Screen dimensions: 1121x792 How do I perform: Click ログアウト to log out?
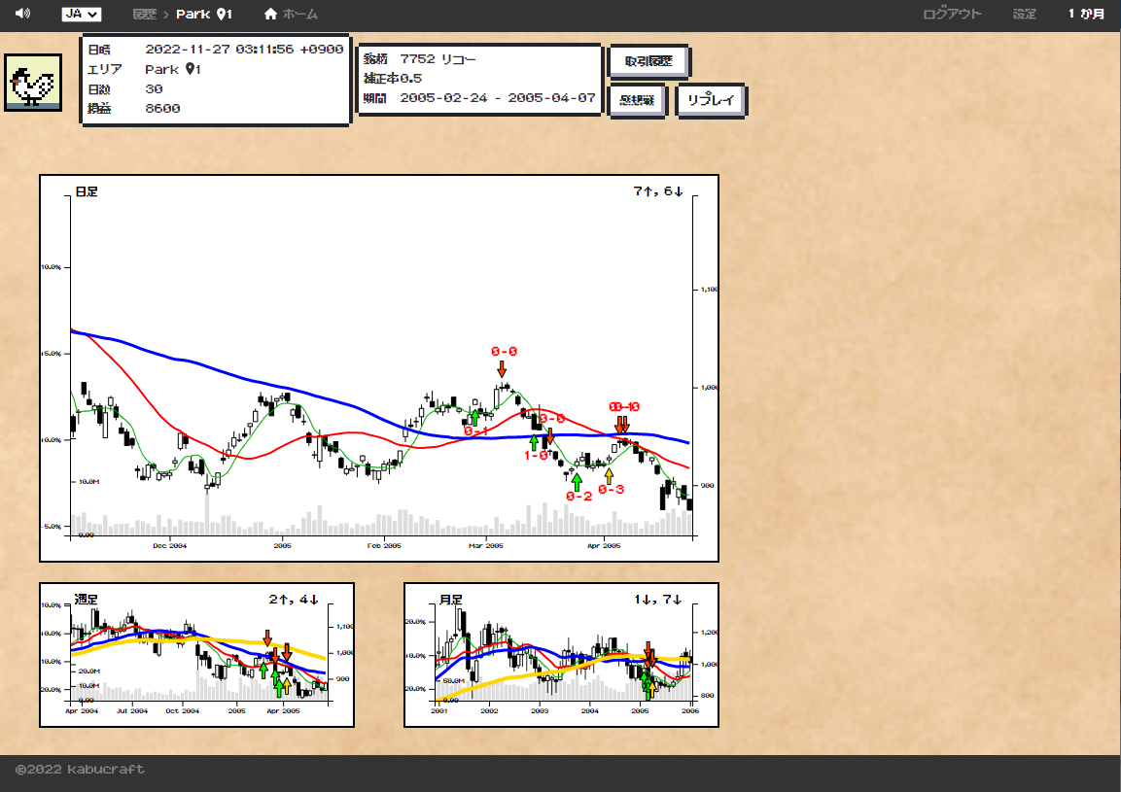(952, 15)
